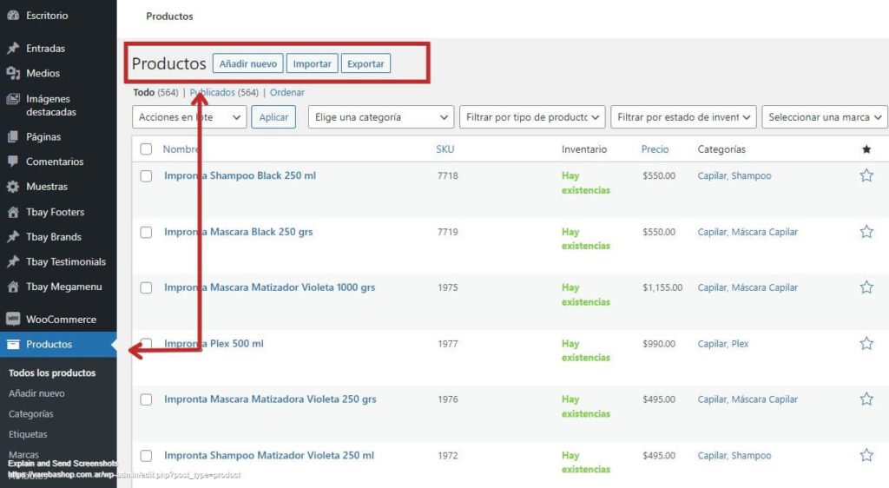
Task: Go to Comentarios menu entry
Action: [x=55, y=162]
